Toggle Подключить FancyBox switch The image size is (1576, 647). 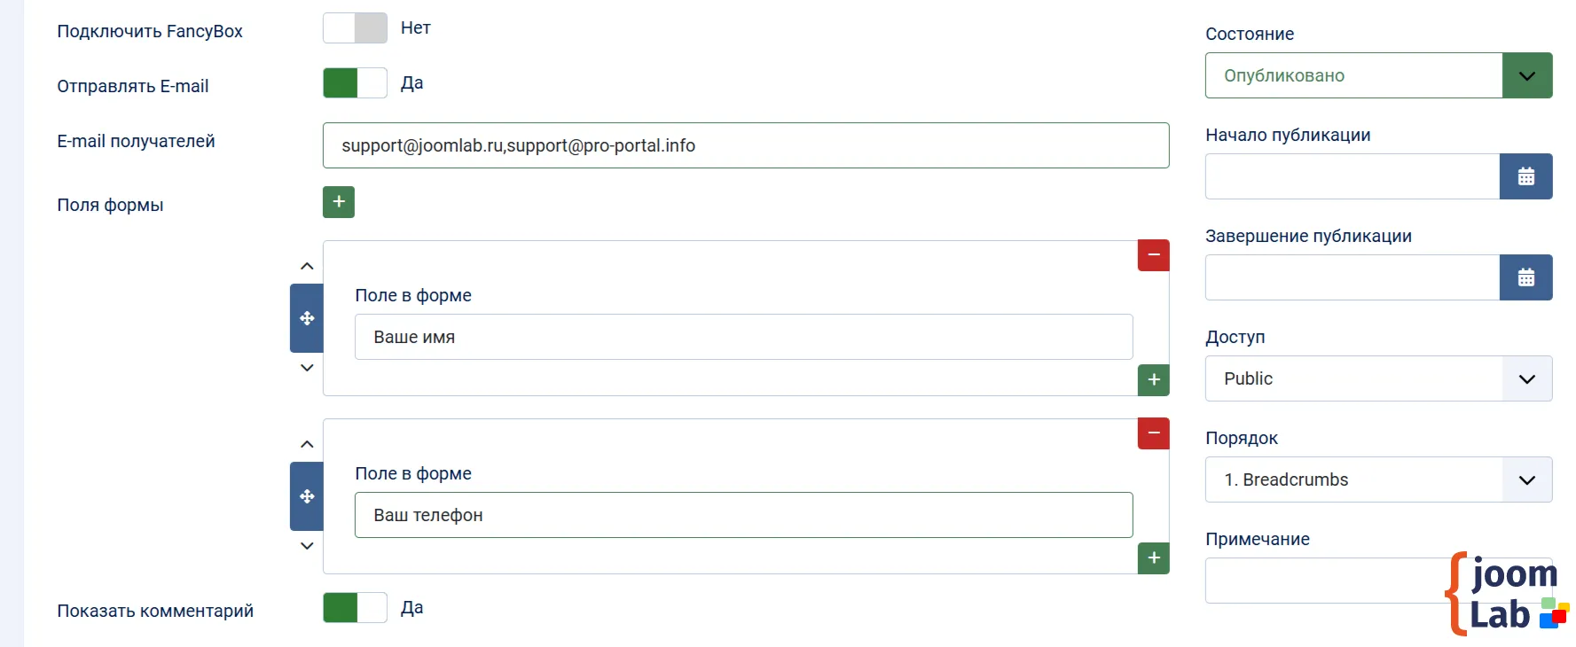pos(355,28)
